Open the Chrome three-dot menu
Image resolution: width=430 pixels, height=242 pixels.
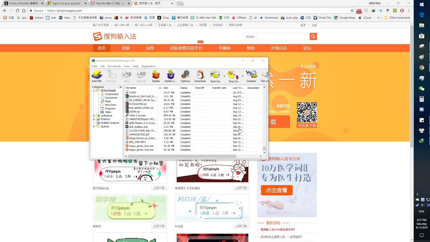click(408, 11)
